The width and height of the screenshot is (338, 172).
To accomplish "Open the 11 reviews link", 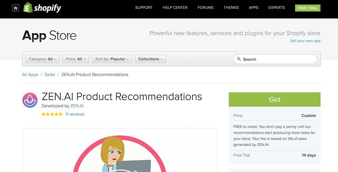I will [75, 114].
